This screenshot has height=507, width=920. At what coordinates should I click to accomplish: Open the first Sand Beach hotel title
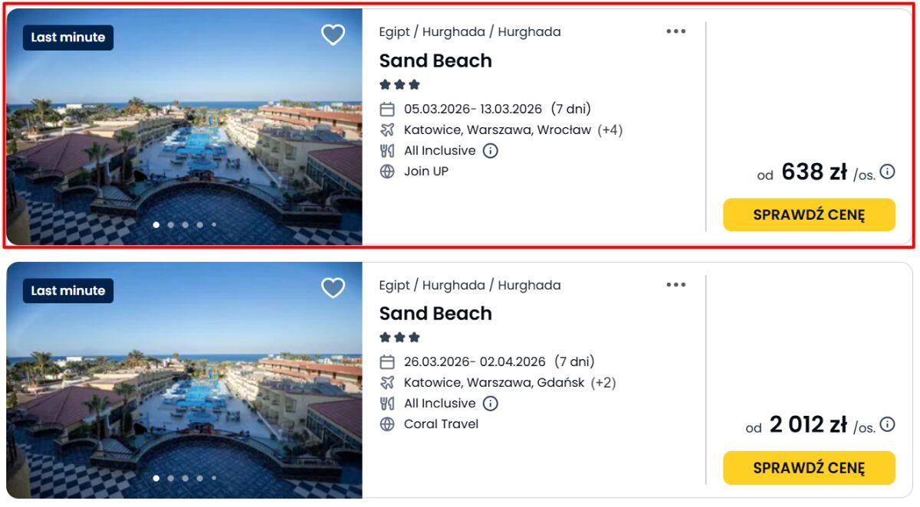point(435,61)
